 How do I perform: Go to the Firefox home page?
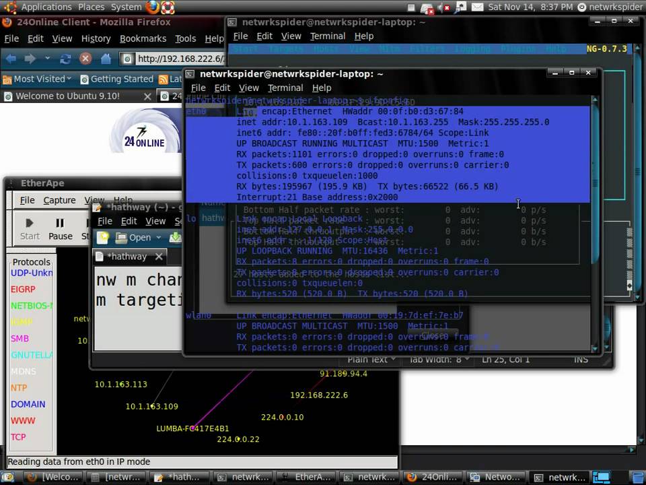106,59
